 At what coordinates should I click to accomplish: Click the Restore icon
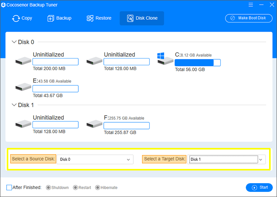[x=90, y=18]
